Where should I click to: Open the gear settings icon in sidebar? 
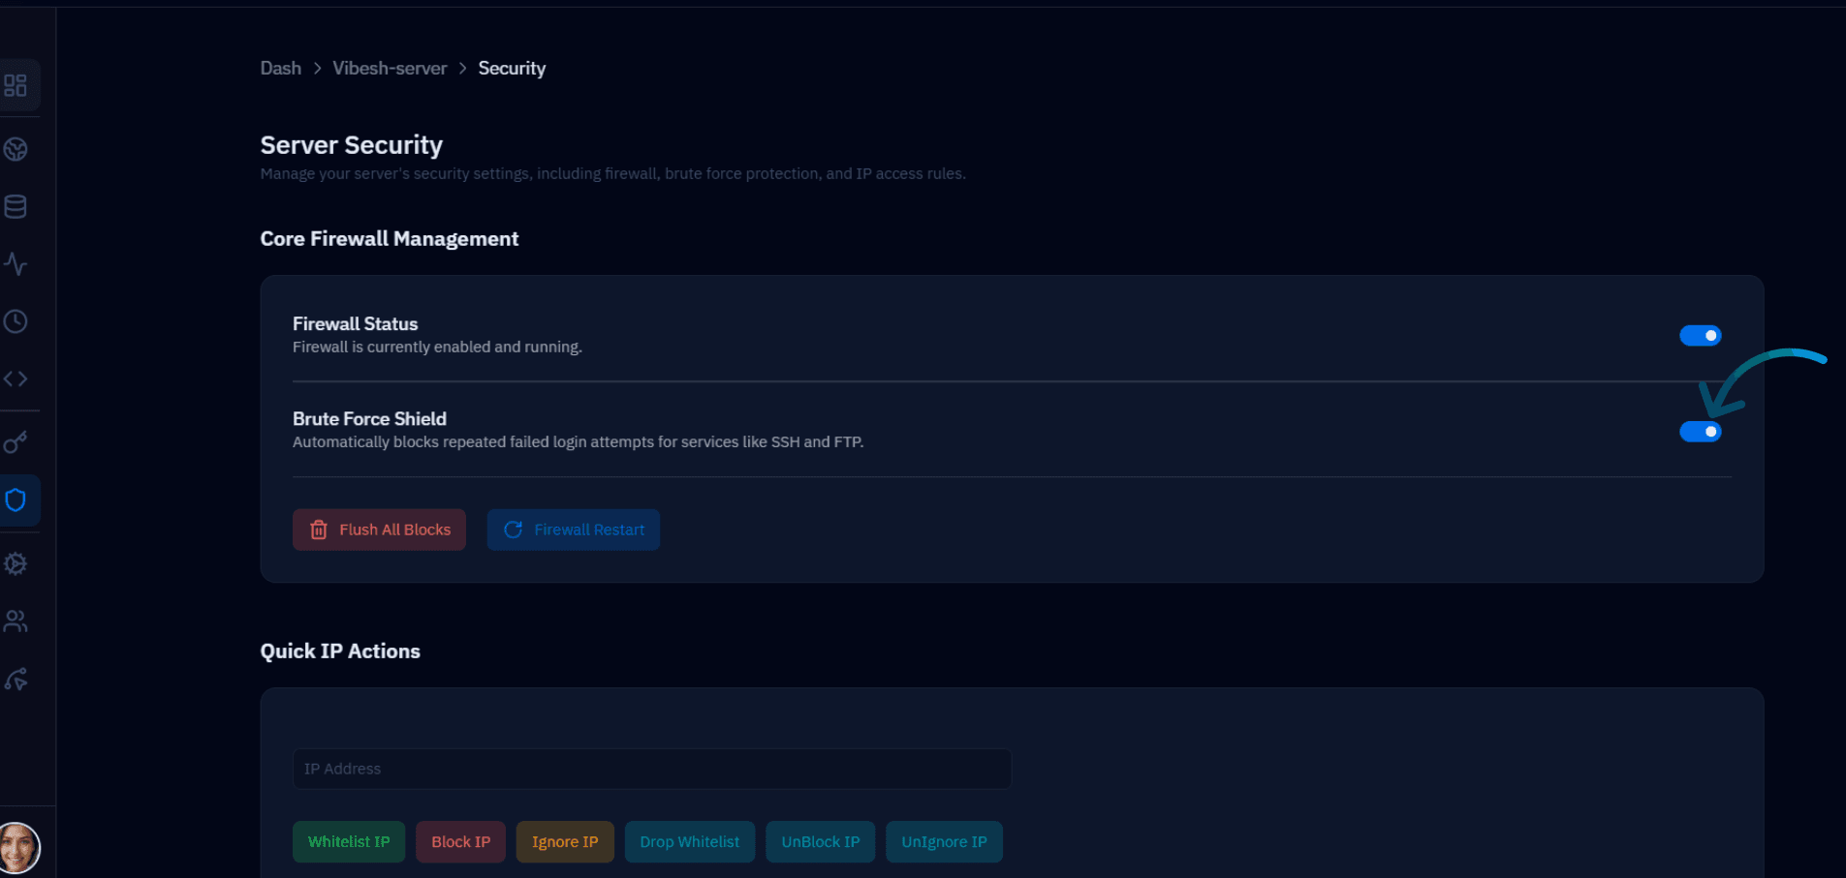pyautogui.click(x=16, y=563)
